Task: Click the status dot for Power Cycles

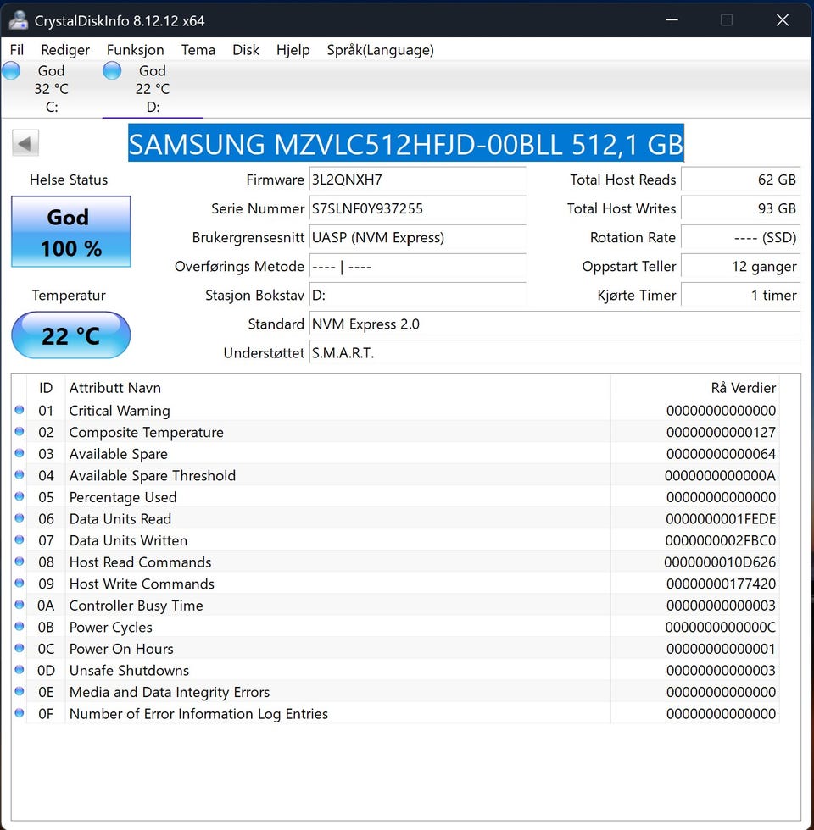Action: 20,626
